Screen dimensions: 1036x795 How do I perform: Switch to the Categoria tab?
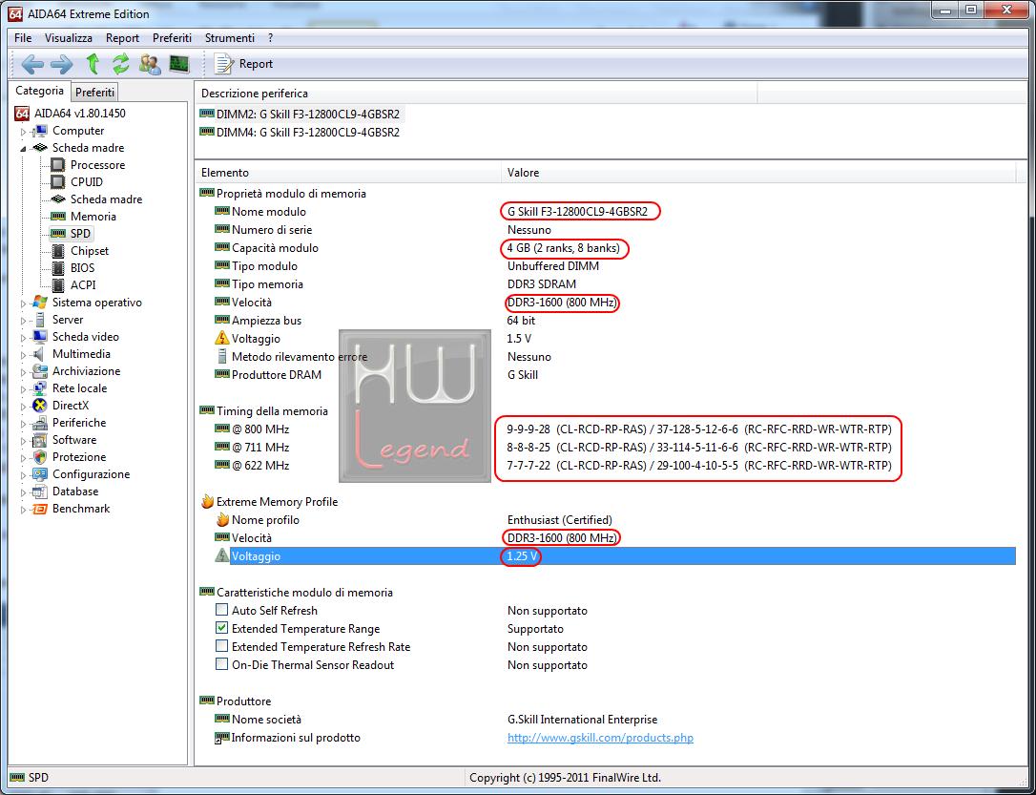click(40, 91)
